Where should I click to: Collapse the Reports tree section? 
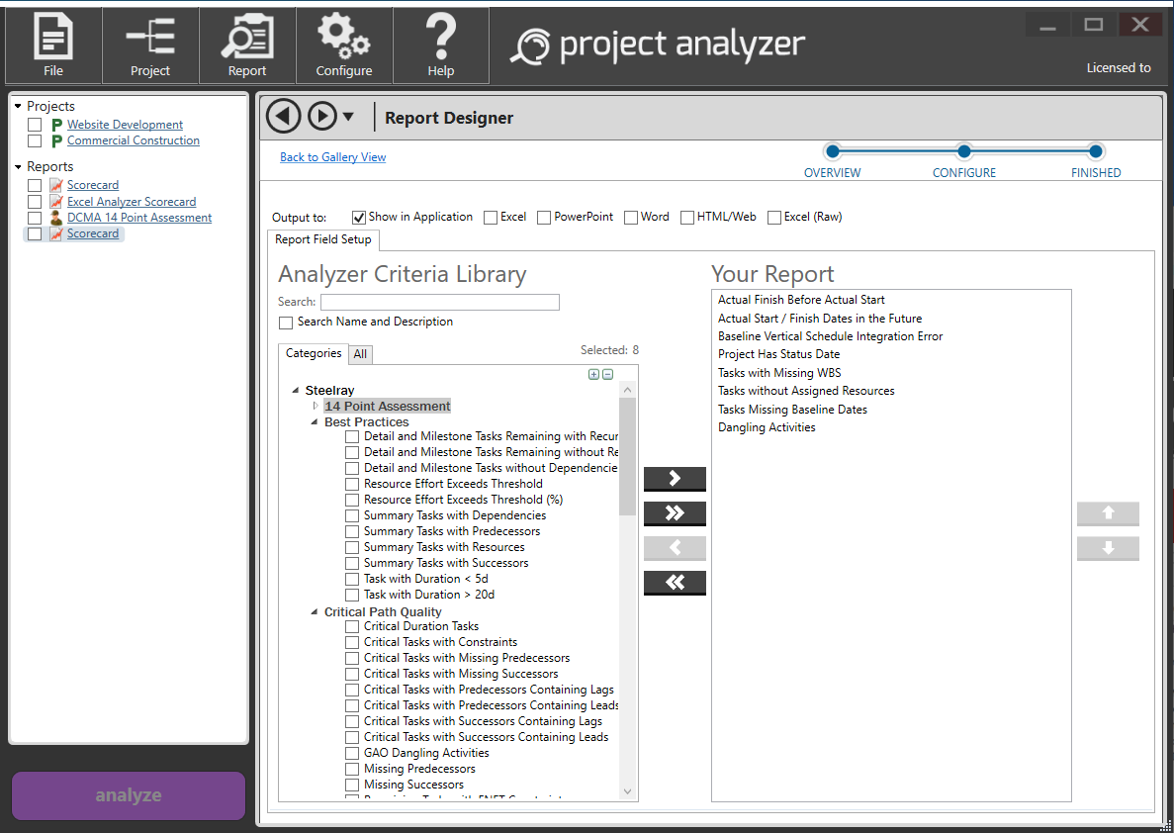[x=18, y=167]
